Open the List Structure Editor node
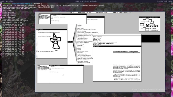Viewport: 173px width, 97px height. tap(83, 43)
